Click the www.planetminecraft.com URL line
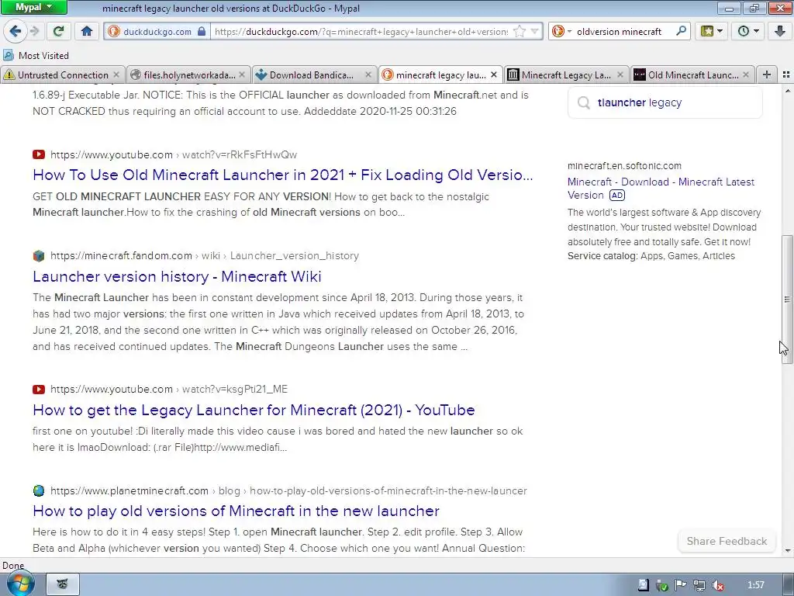794x596 pixels. tap(288, 490)
